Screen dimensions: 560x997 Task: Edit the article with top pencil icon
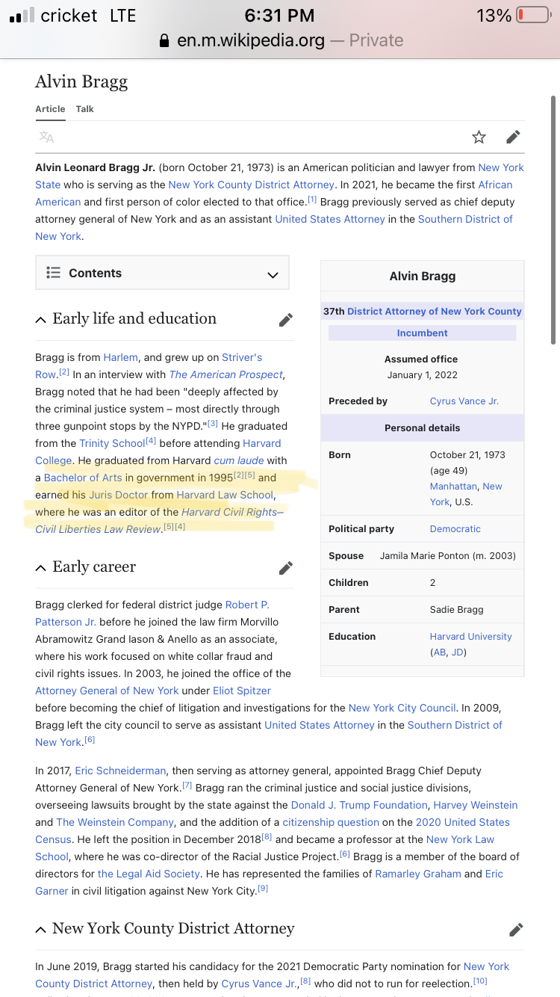[x=513, y=137]
